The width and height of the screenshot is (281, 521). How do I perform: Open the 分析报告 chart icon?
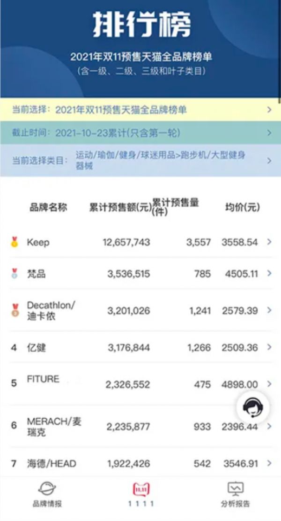(236, 489)
